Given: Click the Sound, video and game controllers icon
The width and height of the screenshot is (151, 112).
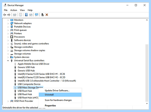Looking at the screenshot, I should 12,44.
